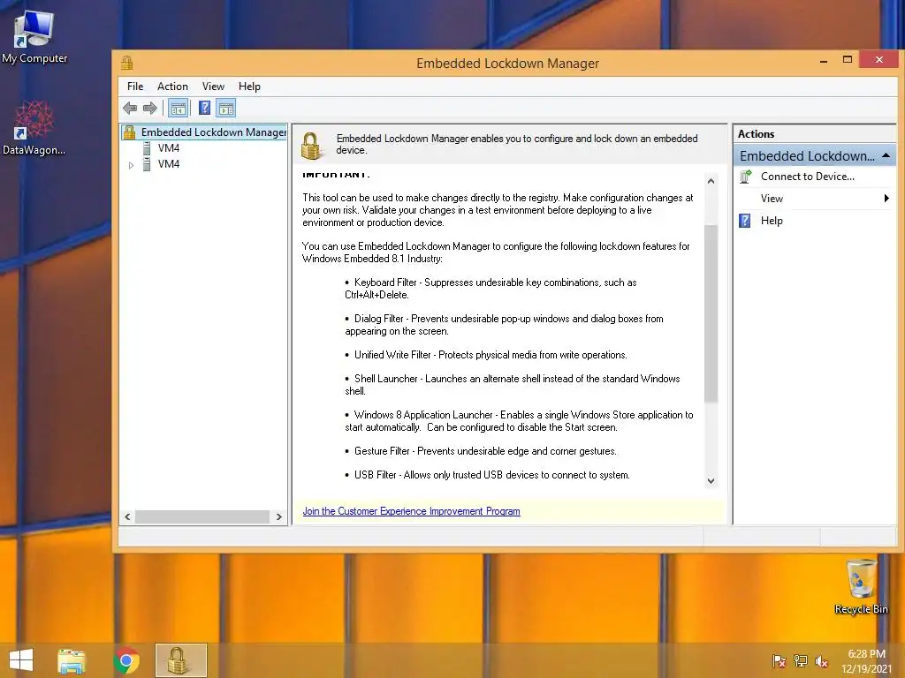Image resolution: width=905 pixels, height=678 pixels.
Task: Click scroll down arrow in description pane
Action: tap(711, 481)
